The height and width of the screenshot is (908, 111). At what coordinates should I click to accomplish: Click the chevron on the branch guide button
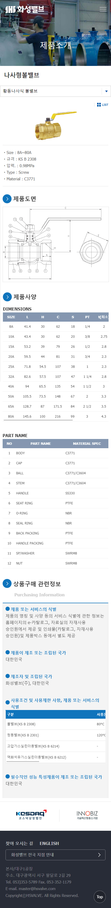click(x=99, y=855)
